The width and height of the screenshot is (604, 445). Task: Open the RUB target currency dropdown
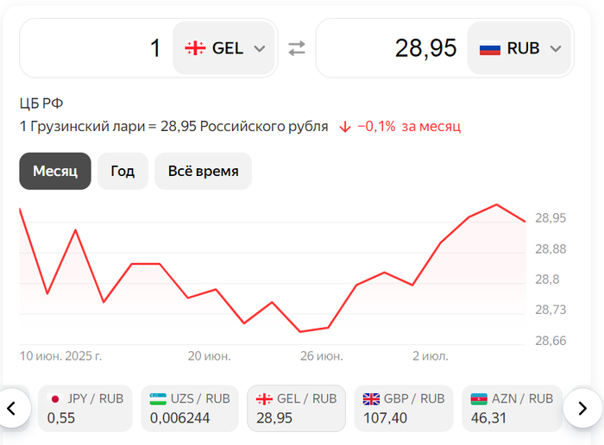(520, 48)
